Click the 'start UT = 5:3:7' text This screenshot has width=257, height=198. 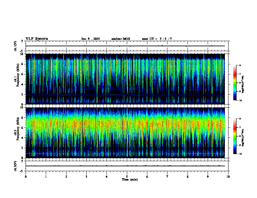tap(157, 39)
